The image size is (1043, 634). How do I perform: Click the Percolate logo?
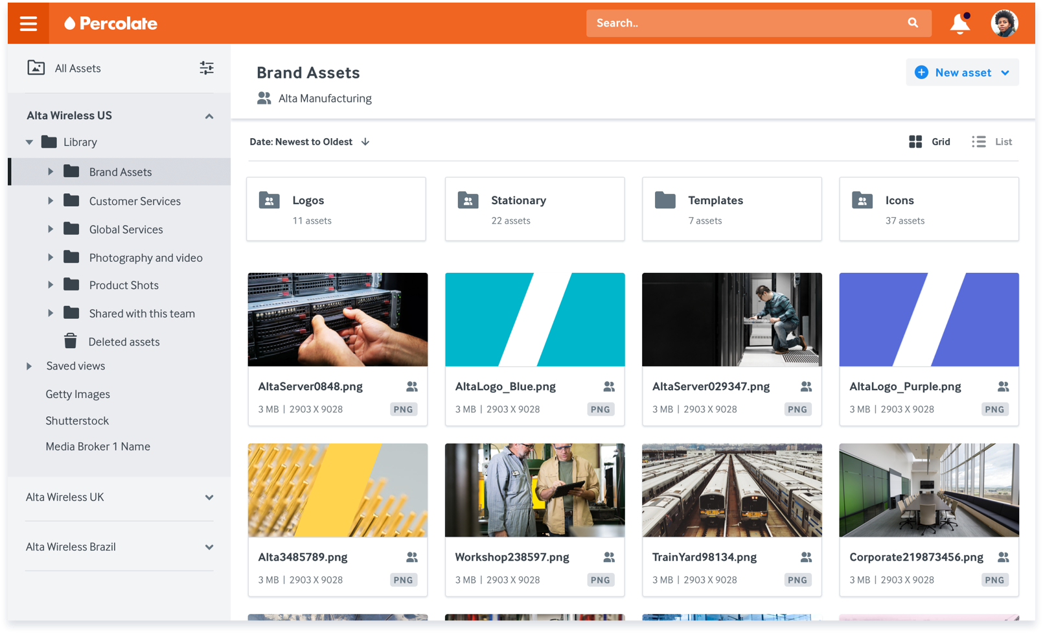click(111, 23)
